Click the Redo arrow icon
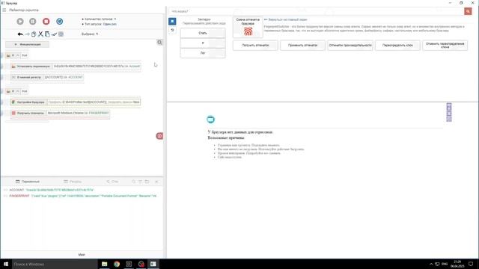The height and width of the screenshot is (269, 479). click(27, 34)
